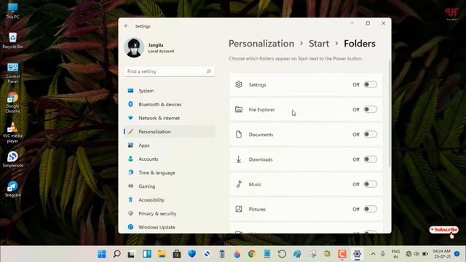
Task: Open Apps settings category
Action: [170, 146]
